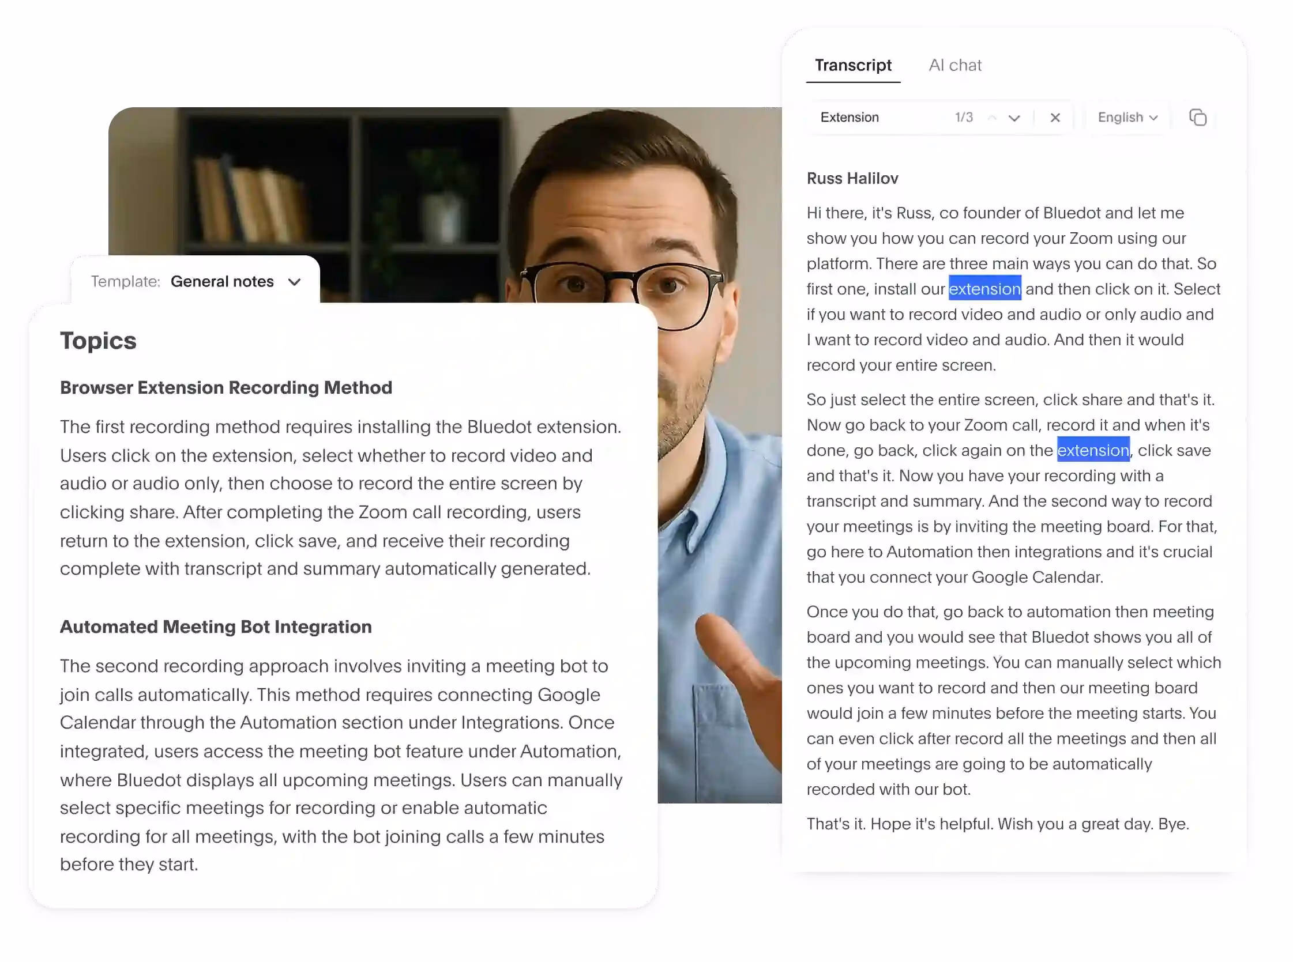The width and height of the screenshot is (1293, 962).
Task: Open the AI chat tab
Action: (x=954, y=65)
